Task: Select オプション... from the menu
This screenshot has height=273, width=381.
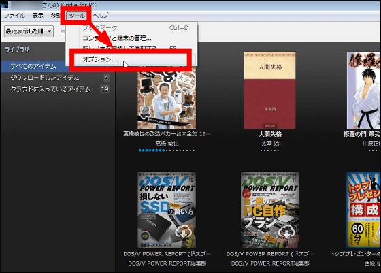Action: click(131, 59)
